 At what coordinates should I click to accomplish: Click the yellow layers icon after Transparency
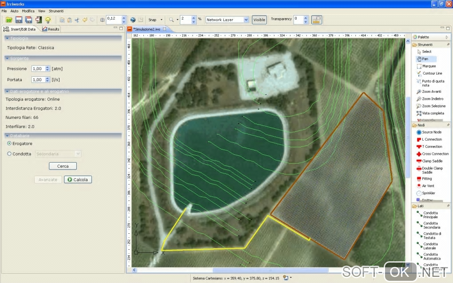point(317,20)
